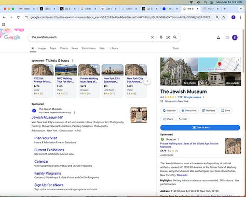
Task: Open the Plan Your Visit sitelink
Action: click(x=46, y=138)
